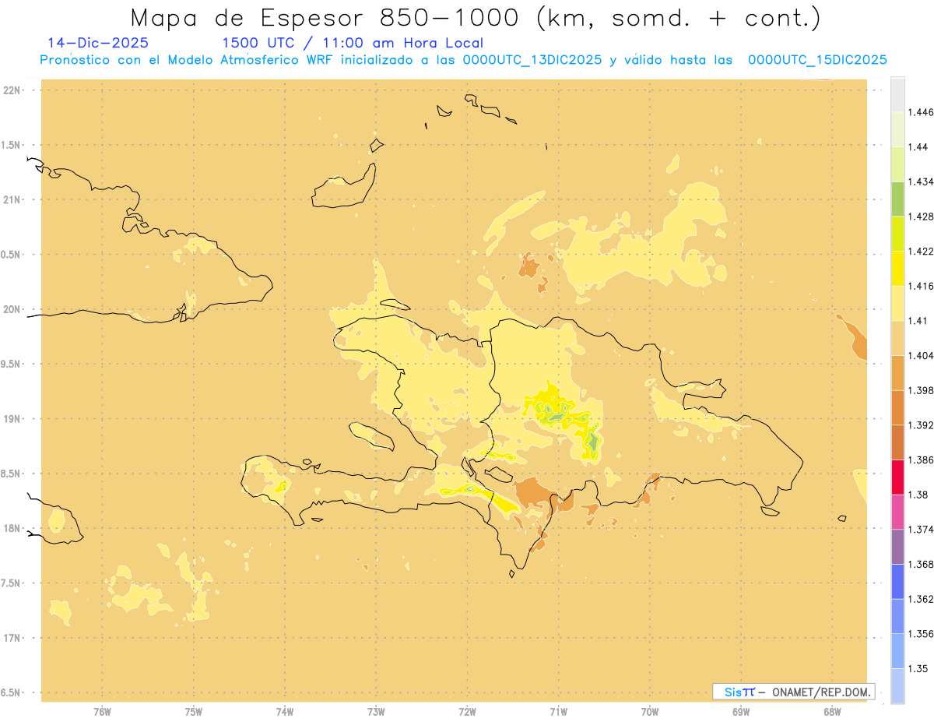Click the colorbar value '1.446'
Image resolution: width=934 pixels, height=722 pixels.
point(921,112)
